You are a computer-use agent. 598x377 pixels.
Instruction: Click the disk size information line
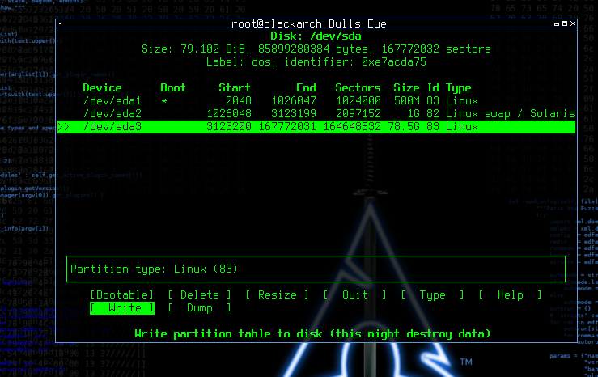tap(316, 49)
